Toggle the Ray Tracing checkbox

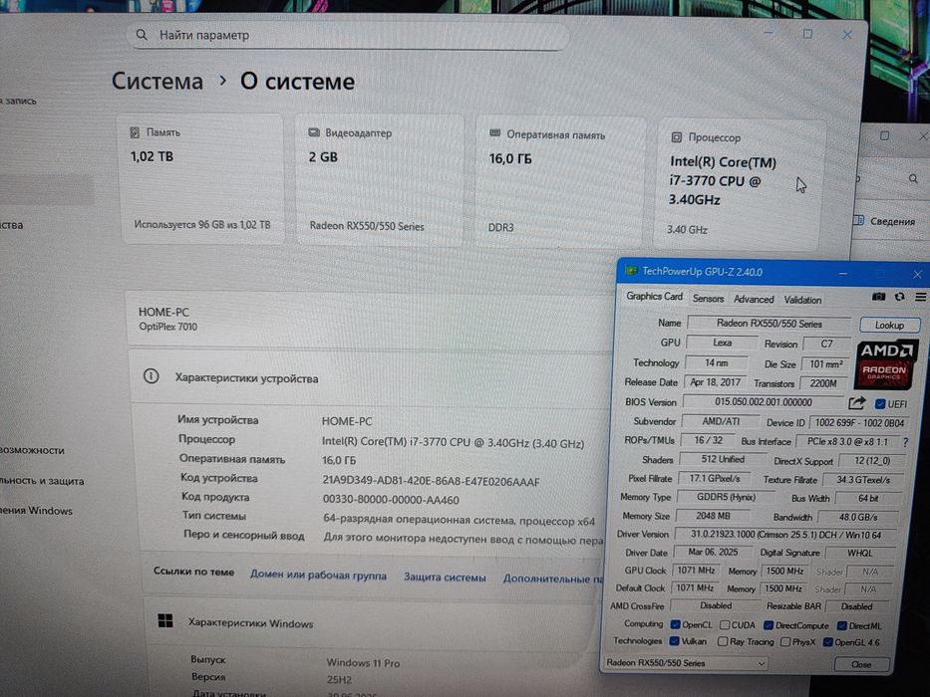click(x=723, y=641)
